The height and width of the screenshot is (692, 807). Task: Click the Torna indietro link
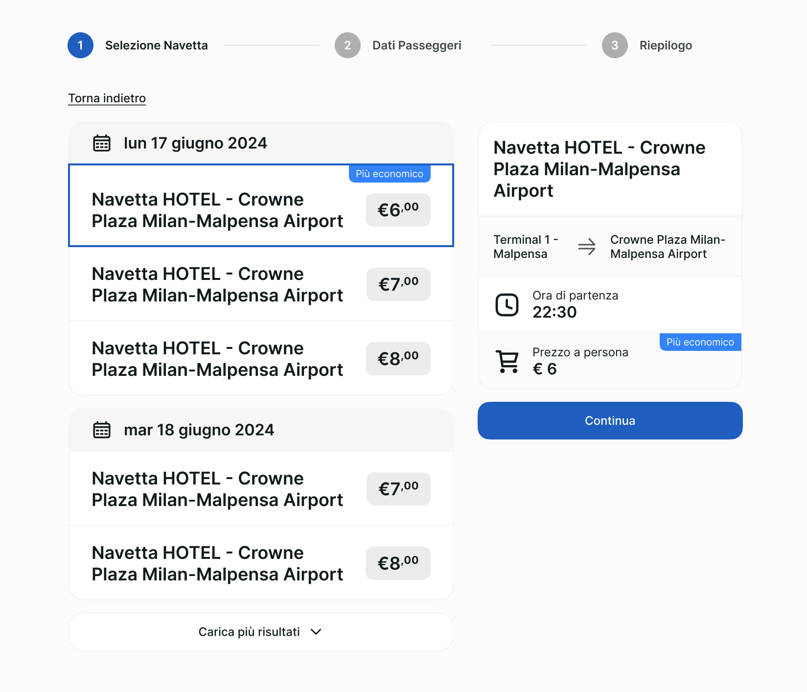coord(107,98)
